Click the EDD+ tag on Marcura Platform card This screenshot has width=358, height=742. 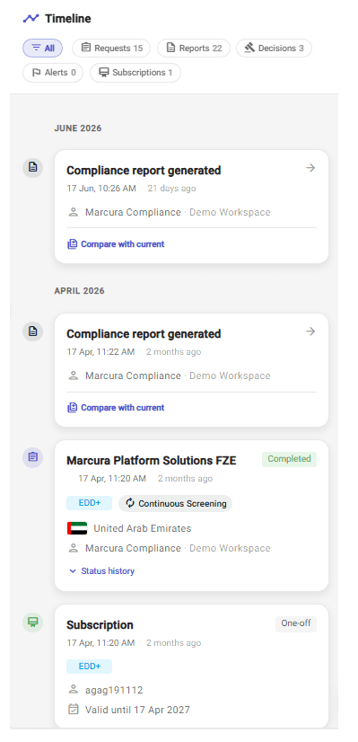click(x=90, y=503)
